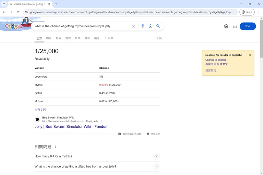Switch to the 書籍 (Books) tab
Image resolution: width=263 pixels, height=175 pixels.
coord(87,38)
